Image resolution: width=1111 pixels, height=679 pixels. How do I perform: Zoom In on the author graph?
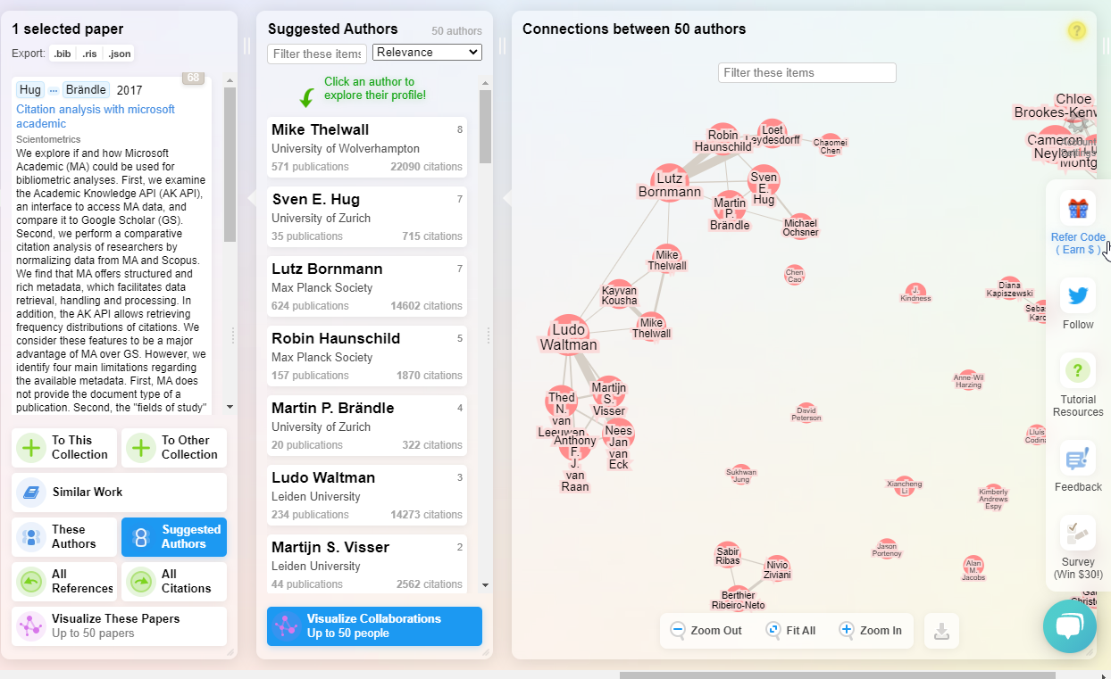coord(871,631)
